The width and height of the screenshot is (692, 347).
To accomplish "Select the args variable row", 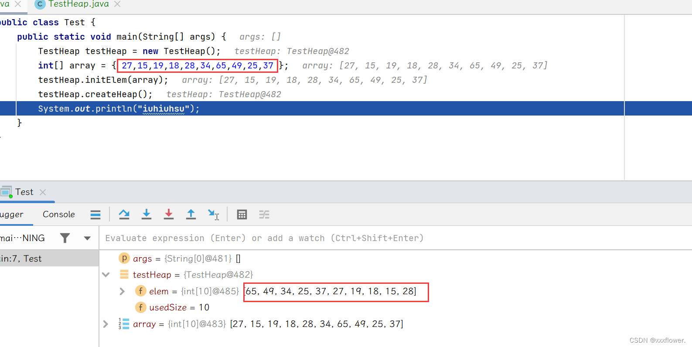I will coord(395,259).
